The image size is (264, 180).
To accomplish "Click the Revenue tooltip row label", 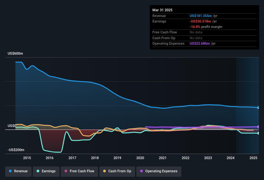I will pos(159,16).
